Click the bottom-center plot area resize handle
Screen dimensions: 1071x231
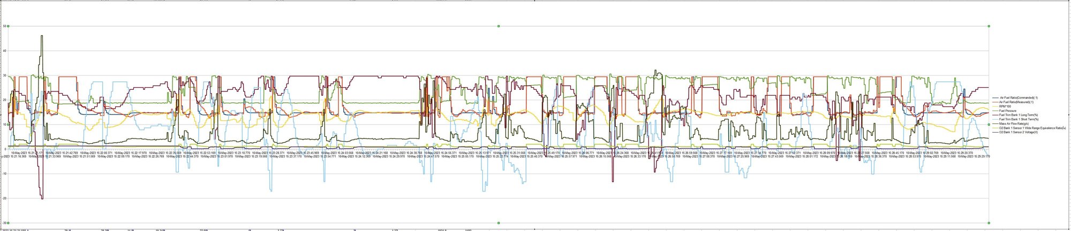tap(499, 222)
